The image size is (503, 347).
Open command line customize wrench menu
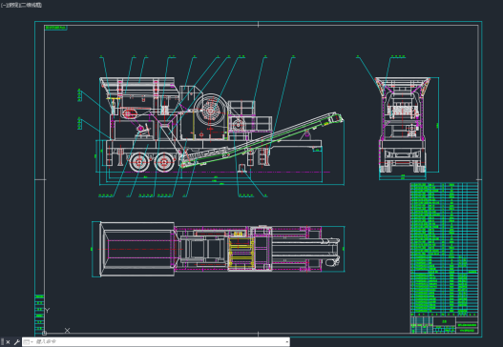[x=16, y=342]
